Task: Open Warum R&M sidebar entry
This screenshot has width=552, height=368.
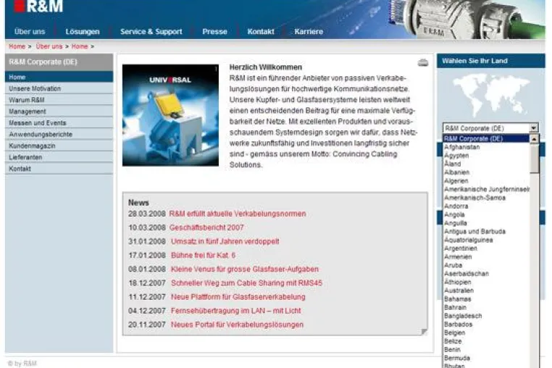Action: (59, 100)
